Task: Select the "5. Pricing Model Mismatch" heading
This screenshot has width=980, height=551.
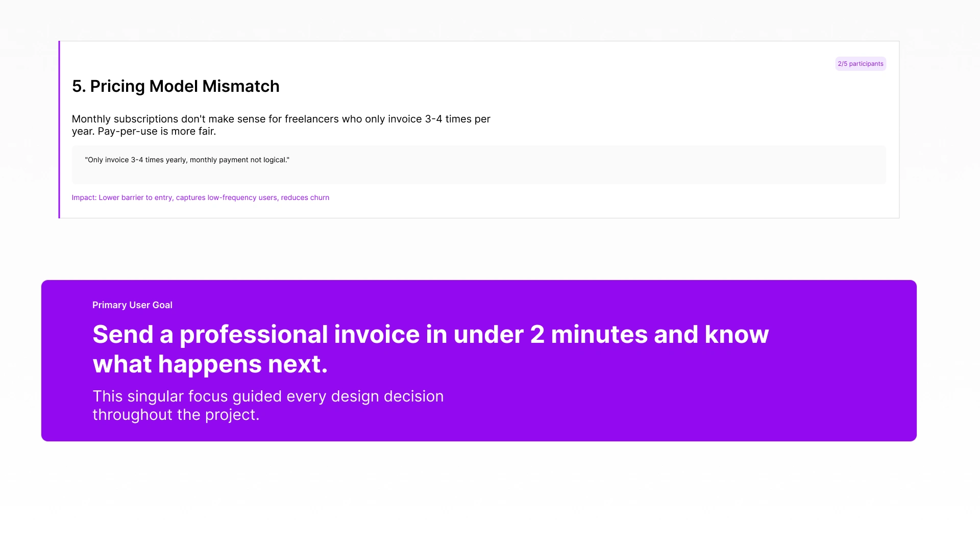Action: [176, 86]
